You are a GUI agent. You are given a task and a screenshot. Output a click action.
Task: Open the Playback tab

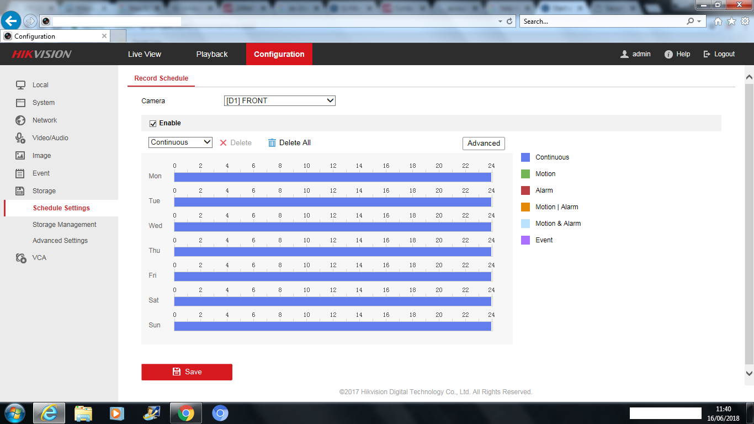(x=212, y=54)
